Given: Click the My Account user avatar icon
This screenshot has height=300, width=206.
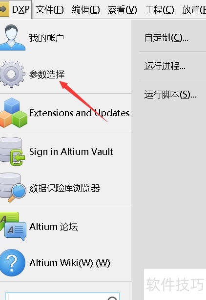Looking at the screenshot, I should click(x=12, y=37).
